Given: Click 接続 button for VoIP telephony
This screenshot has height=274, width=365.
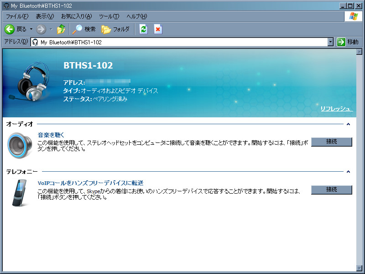Looking at the screenshot, I should click(332, 190).
